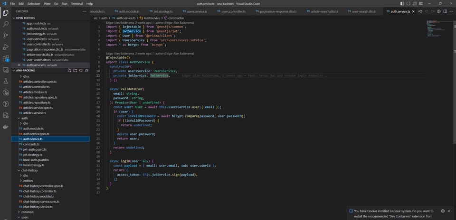The image size is (456, 220).
Task: Click the AuthService breadcrumb
Action: 150,18
